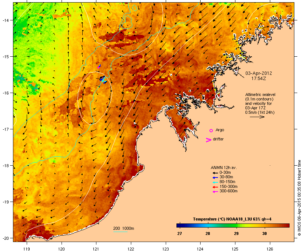The image size is (304, 252).
Task: Click the colorbar value label 27
Action: (x=179, y=233)
